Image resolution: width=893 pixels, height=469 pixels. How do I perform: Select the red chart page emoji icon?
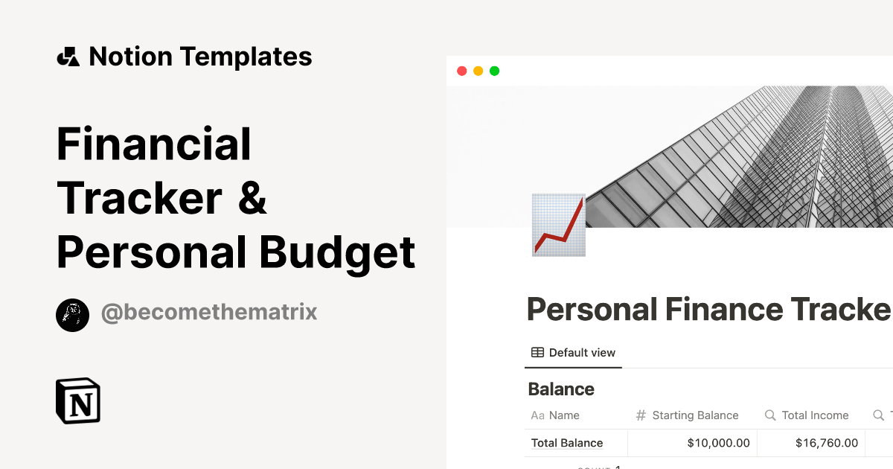[558, 225]
